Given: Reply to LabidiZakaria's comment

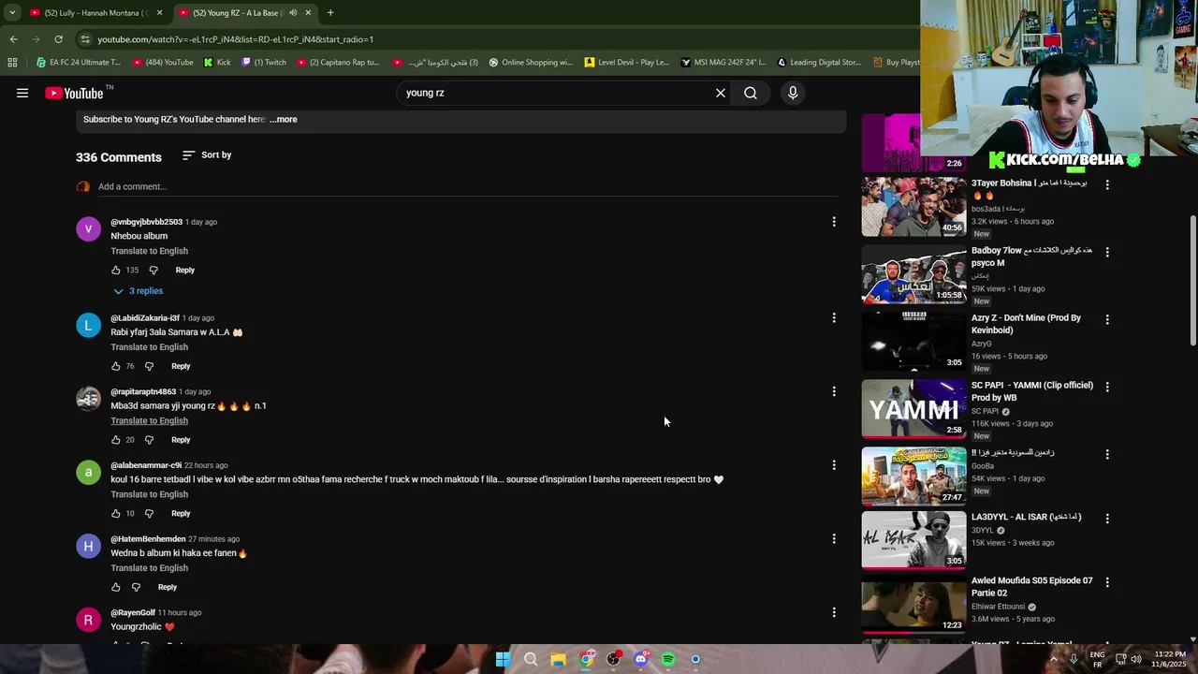Looking at the screenshot, I should tap(181, 366).
